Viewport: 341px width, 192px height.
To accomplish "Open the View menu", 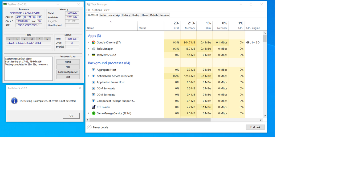I will (107, 10).
